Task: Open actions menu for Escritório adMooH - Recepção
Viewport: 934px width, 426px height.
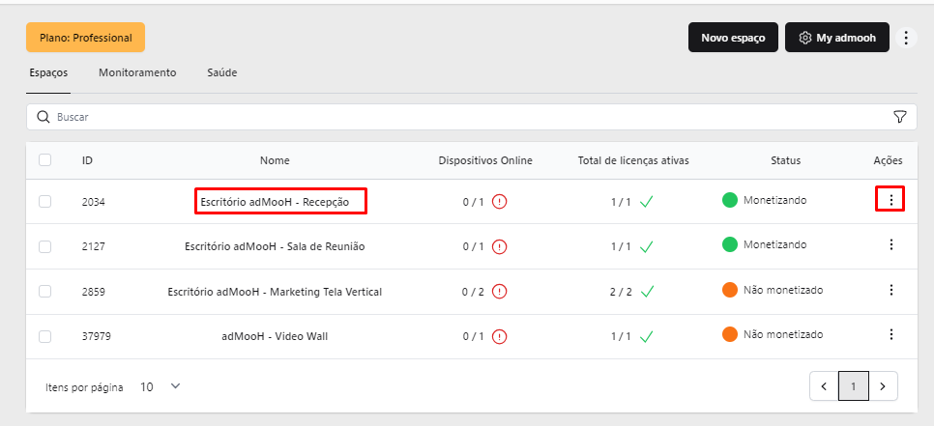Action: point(891,200)
